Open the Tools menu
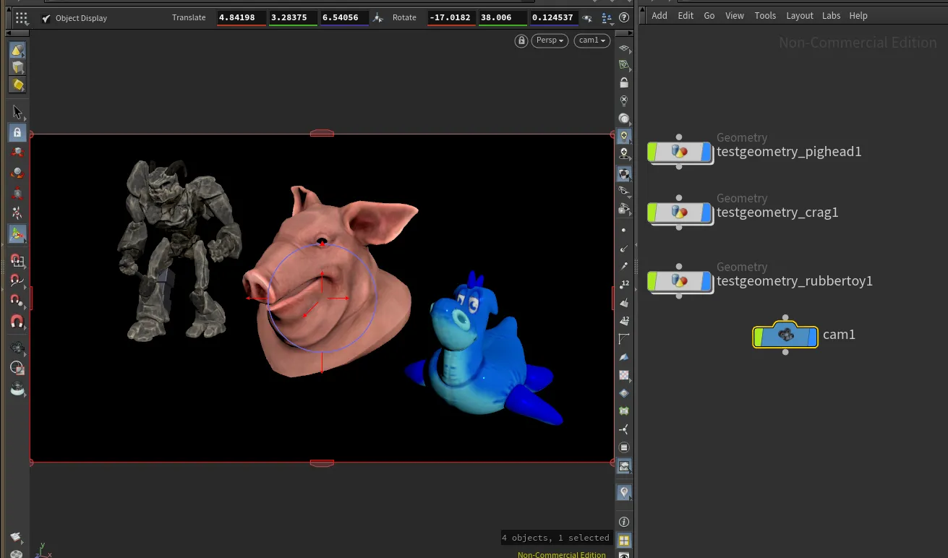948x558 pixels. click(765, 15)
